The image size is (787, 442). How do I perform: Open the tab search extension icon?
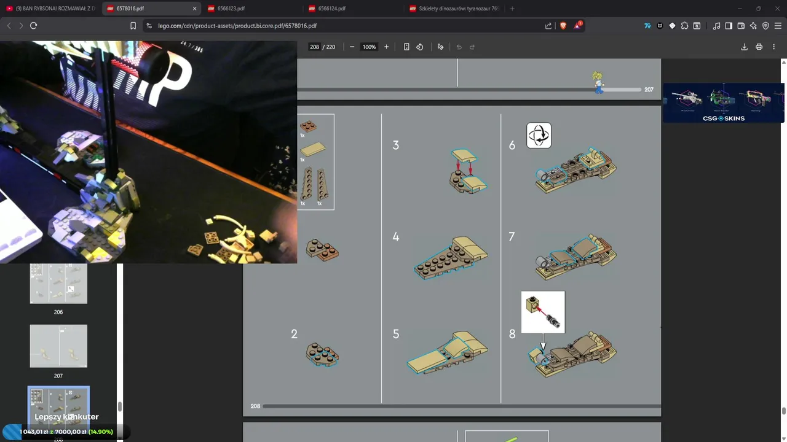697,26
